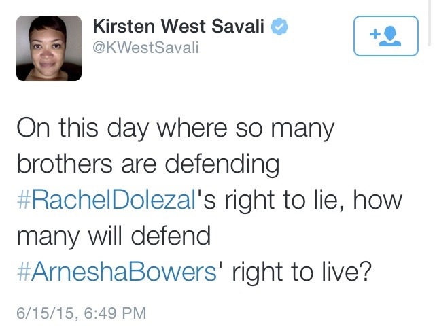Click the phrase "right to live?"
Screen dimensions: 435x331
point(302,274)
